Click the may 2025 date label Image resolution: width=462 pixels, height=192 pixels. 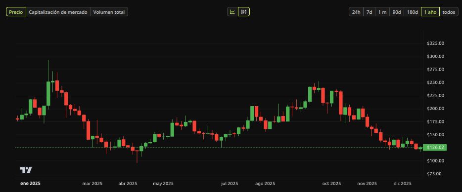[163, 184]
